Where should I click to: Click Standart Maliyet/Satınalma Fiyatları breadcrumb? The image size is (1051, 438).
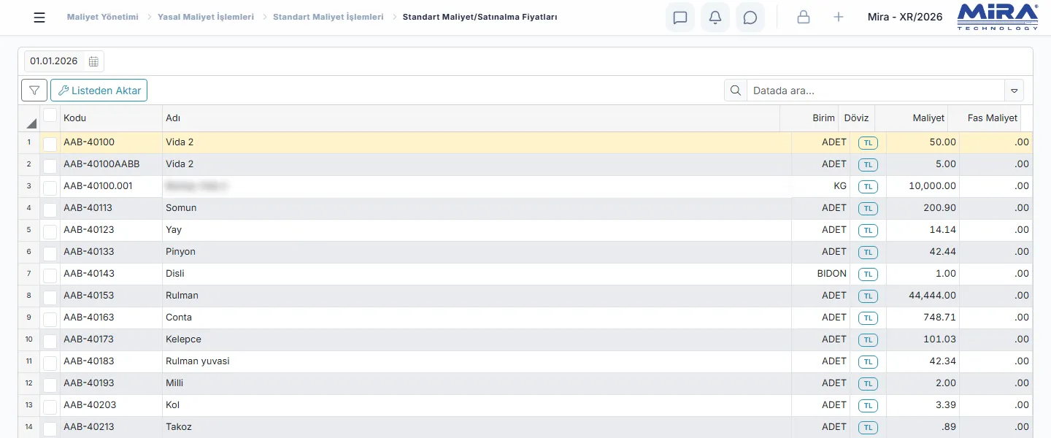tap(480, 17)
